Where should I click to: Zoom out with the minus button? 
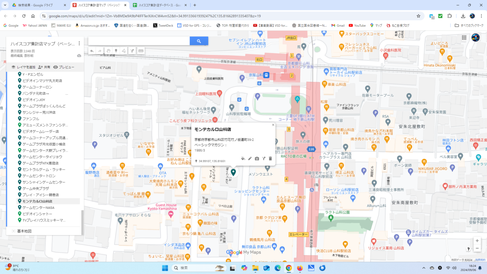[x=477, y=248]
